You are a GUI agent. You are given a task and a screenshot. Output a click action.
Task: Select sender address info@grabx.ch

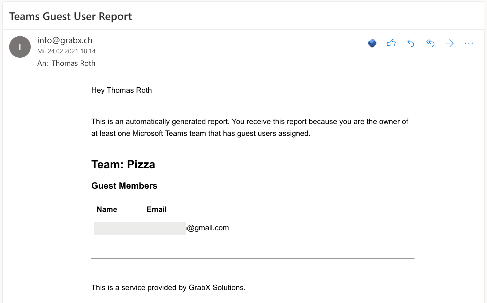point(65,40)
